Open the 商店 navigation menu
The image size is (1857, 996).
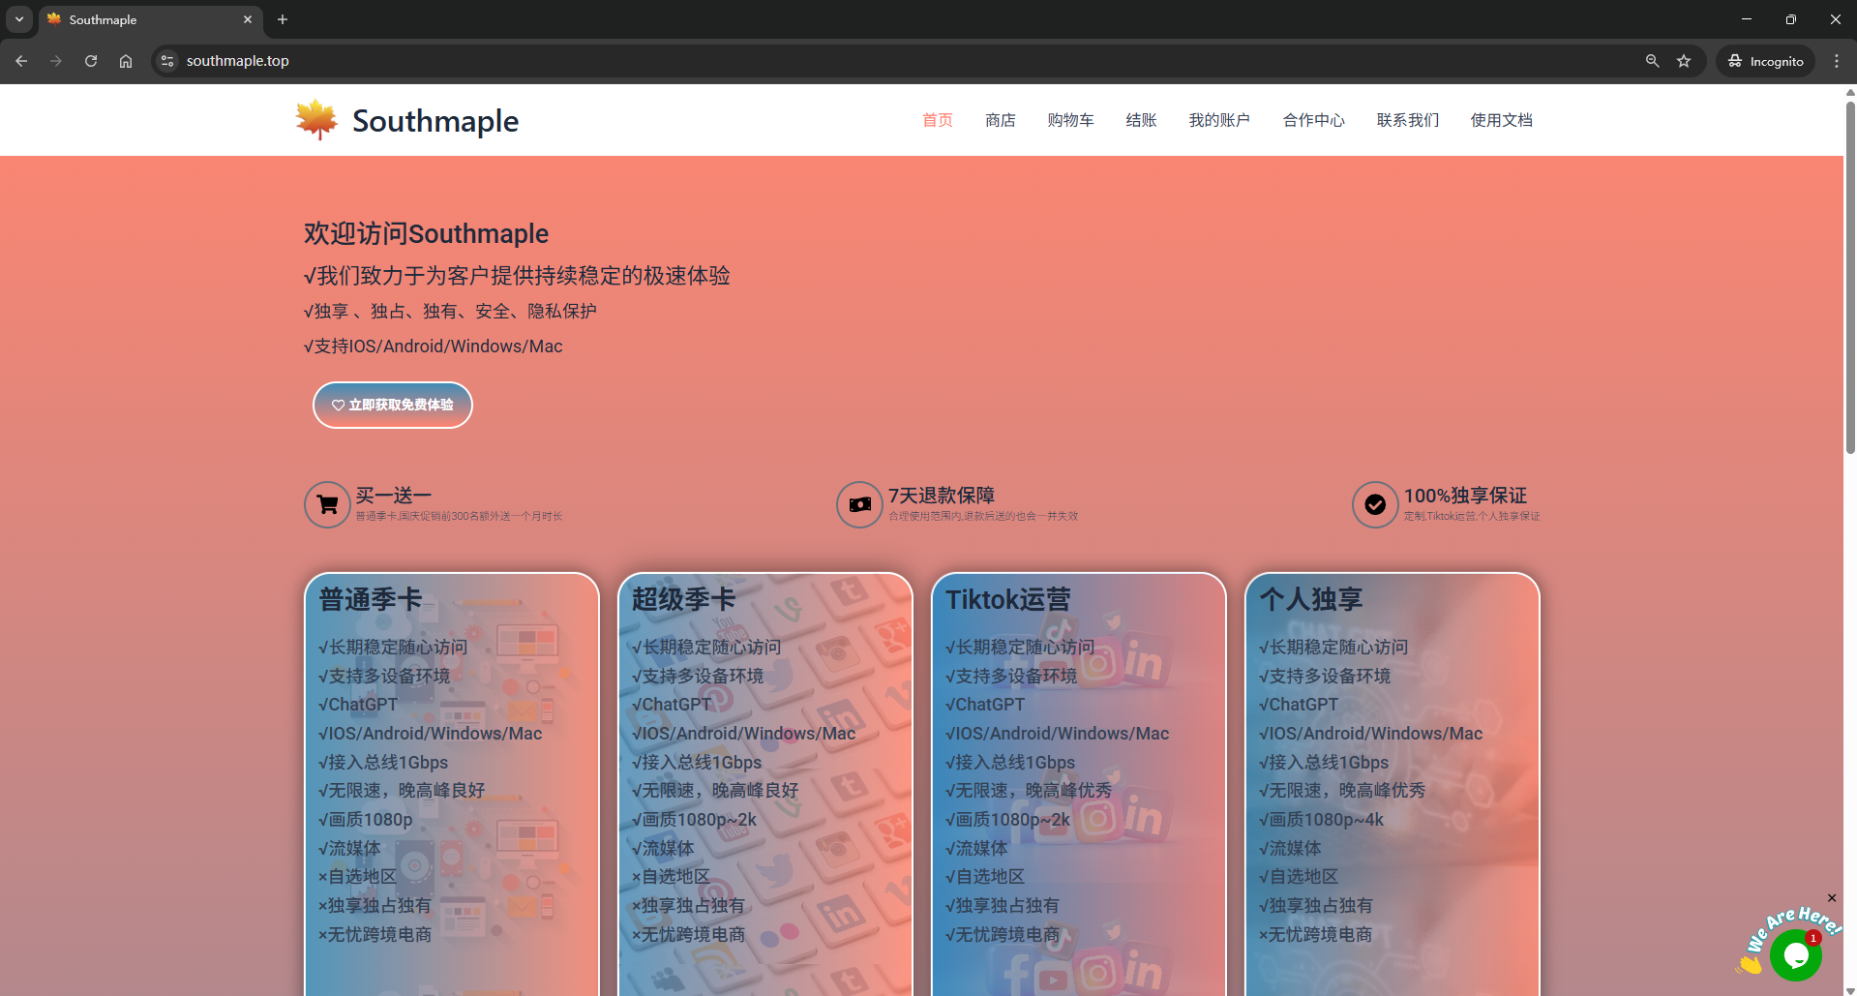(x=1000, y=120)
